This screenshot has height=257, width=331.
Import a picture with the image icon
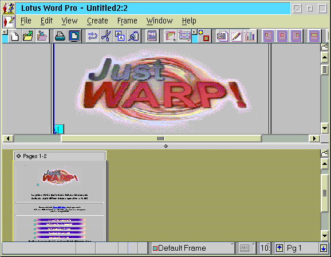pyautogui.click(x=223, y=36)
